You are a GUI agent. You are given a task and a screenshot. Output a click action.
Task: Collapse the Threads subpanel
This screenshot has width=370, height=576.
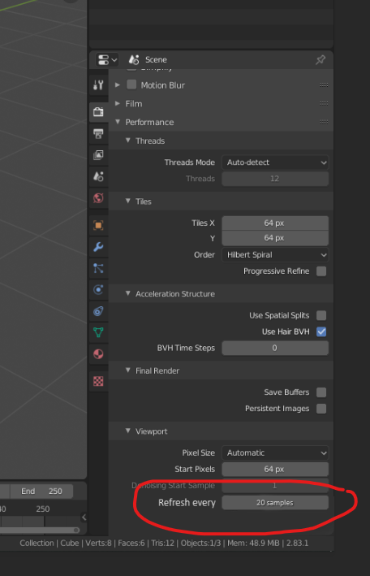[x=127, y=141]
